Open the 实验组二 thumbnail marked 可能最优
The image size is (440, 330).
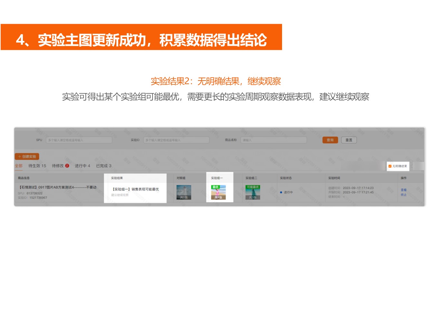pyautogui.click(x=253, y=192)
